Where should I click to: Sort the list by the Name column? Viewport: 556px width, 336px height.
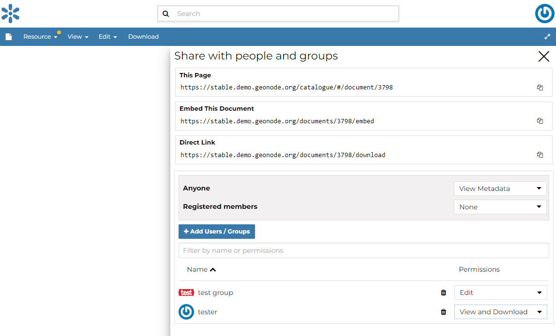point(201,269)
